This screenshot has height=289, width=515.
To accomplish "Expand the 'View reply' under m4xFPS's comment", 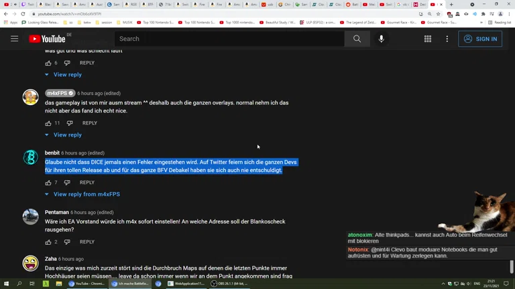I will 67,135.
